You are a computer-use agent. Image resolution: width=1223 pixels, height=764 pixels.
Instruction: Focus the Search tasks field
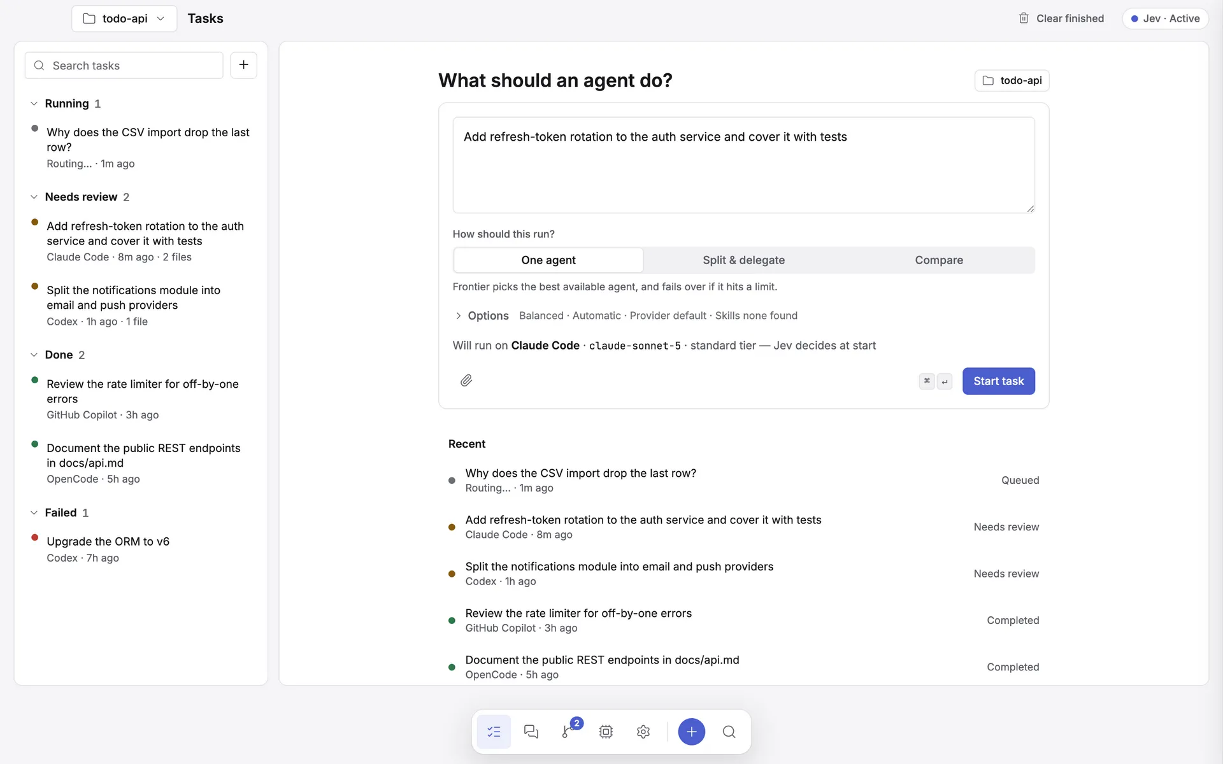click(x=124, y=66)
